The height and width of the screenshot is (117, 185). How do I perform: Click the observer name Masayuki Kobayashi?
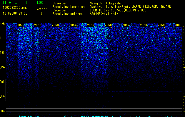(106, 3)
